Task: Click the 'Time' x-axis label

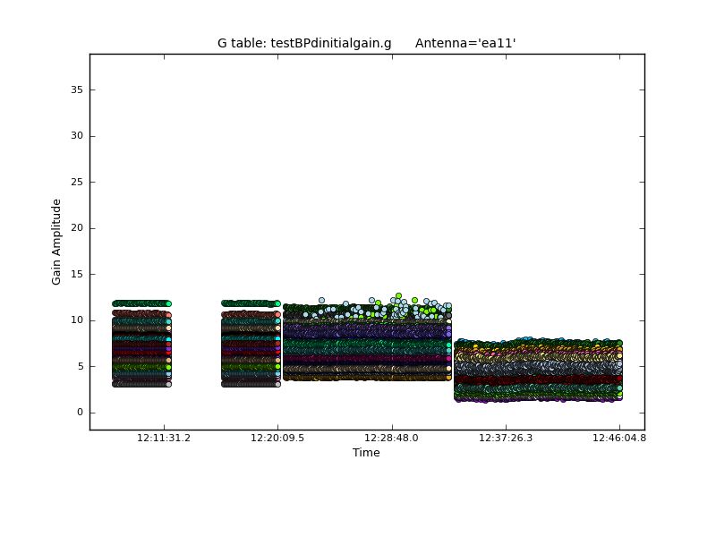Action: point(366,453)
